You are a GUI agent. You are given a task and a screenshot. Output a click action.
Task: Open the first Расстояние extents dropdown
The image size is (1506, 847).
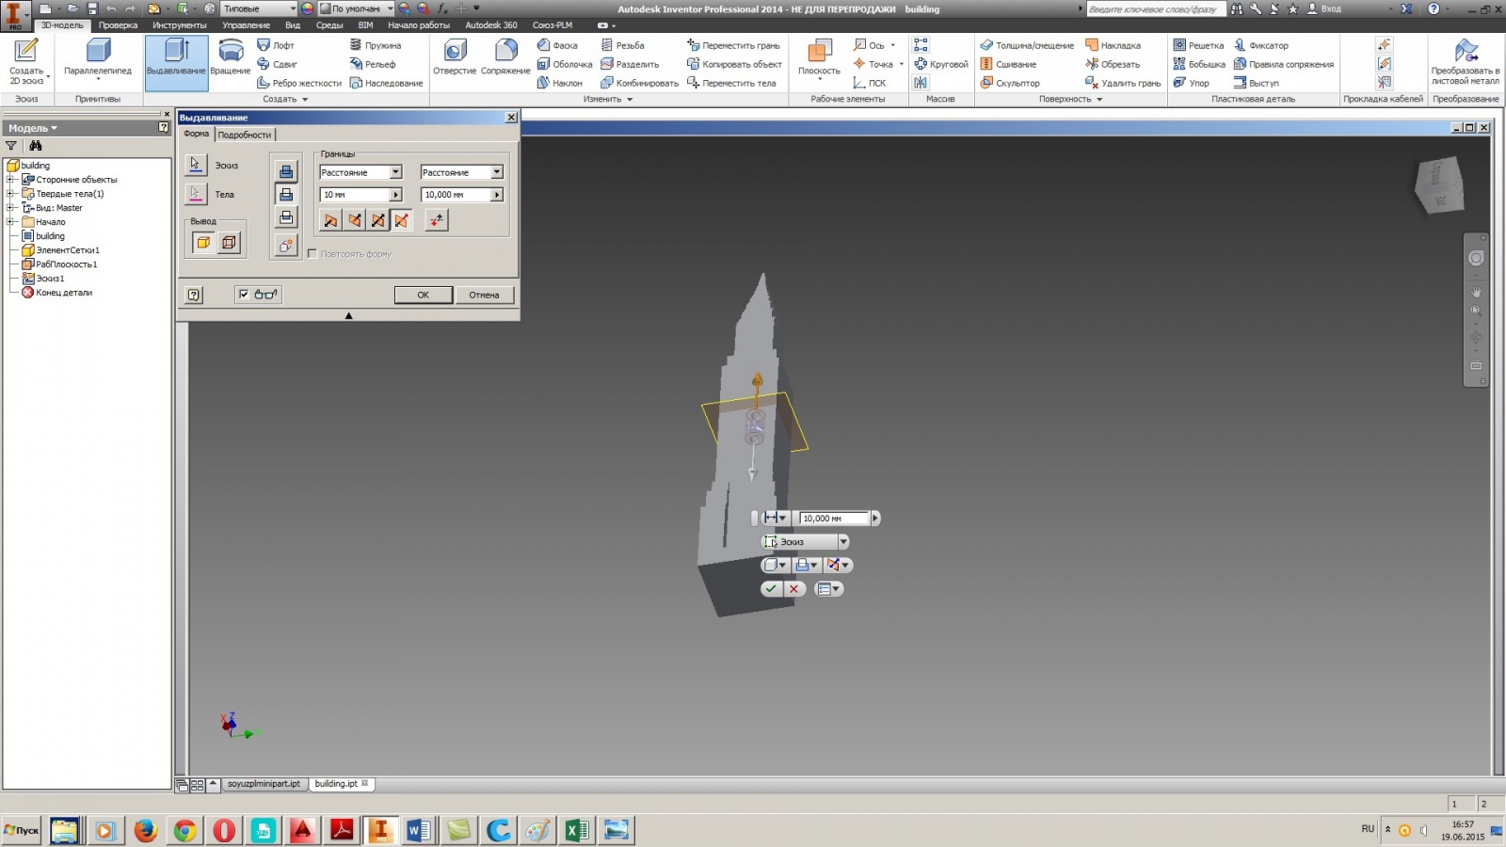[x=396, y=172]
